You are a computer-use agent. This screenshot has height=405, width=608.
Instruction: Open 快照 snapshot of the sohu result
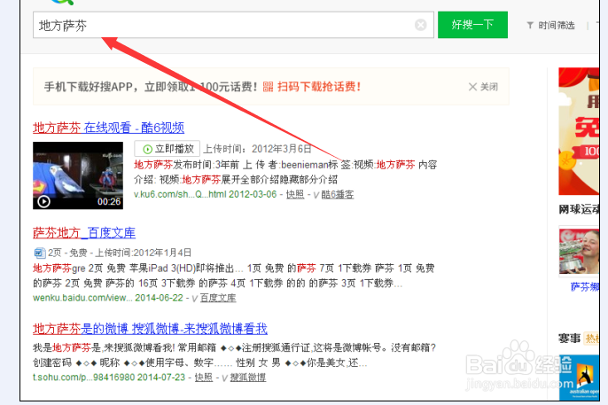204,378
